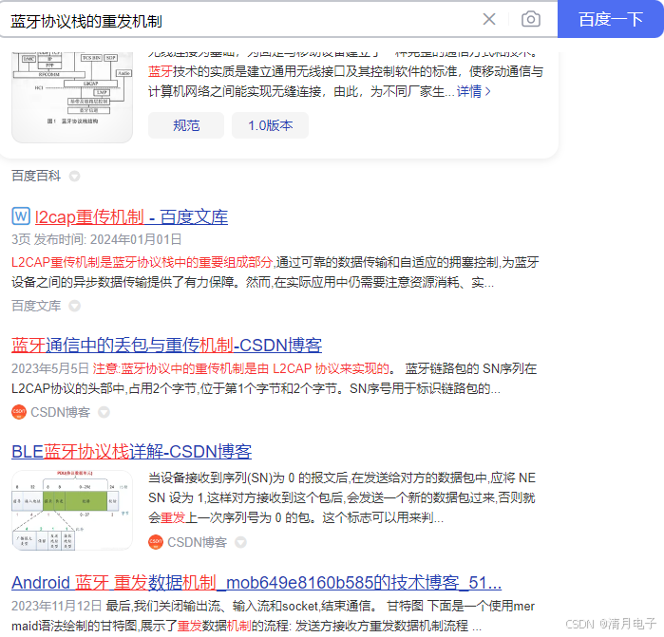Open the 详情 link in the encyclopedia card

click(x=473, y=91)
